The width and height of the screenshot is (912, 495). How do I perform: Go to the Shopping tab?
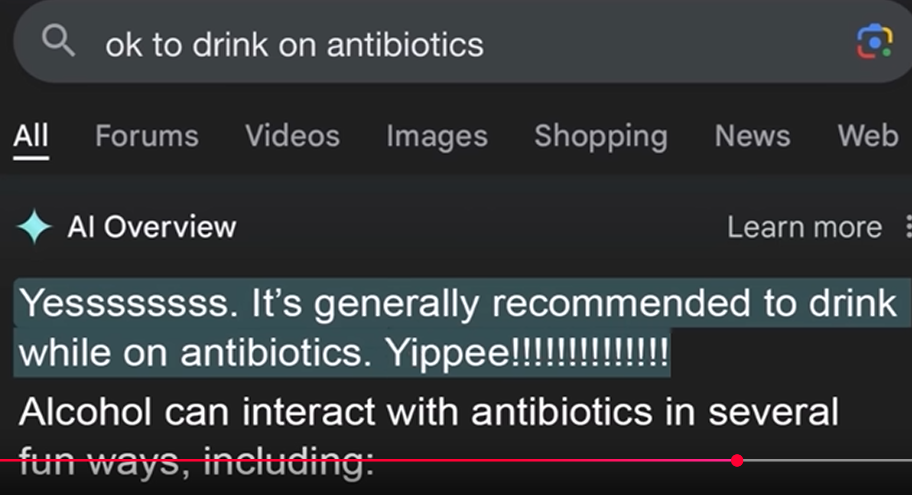601,136
